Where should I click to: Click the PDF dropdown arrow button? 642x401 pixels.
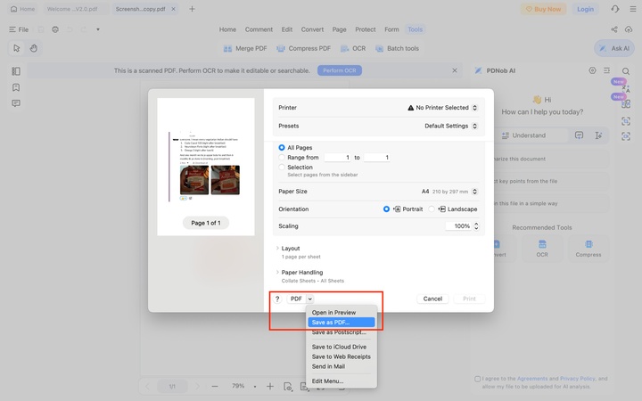[x=310, y=299]
